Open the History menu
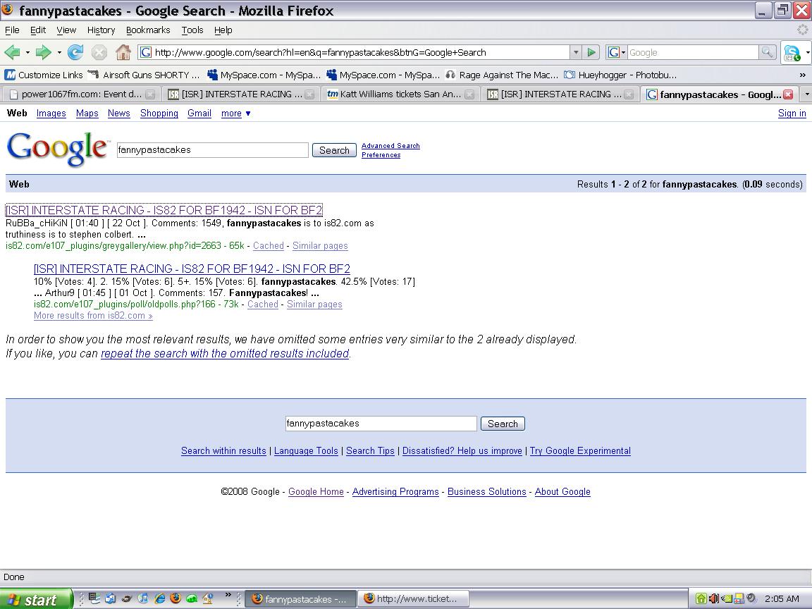Image resolution: width=812 pixels, height=609 pixels. [101, 30]
